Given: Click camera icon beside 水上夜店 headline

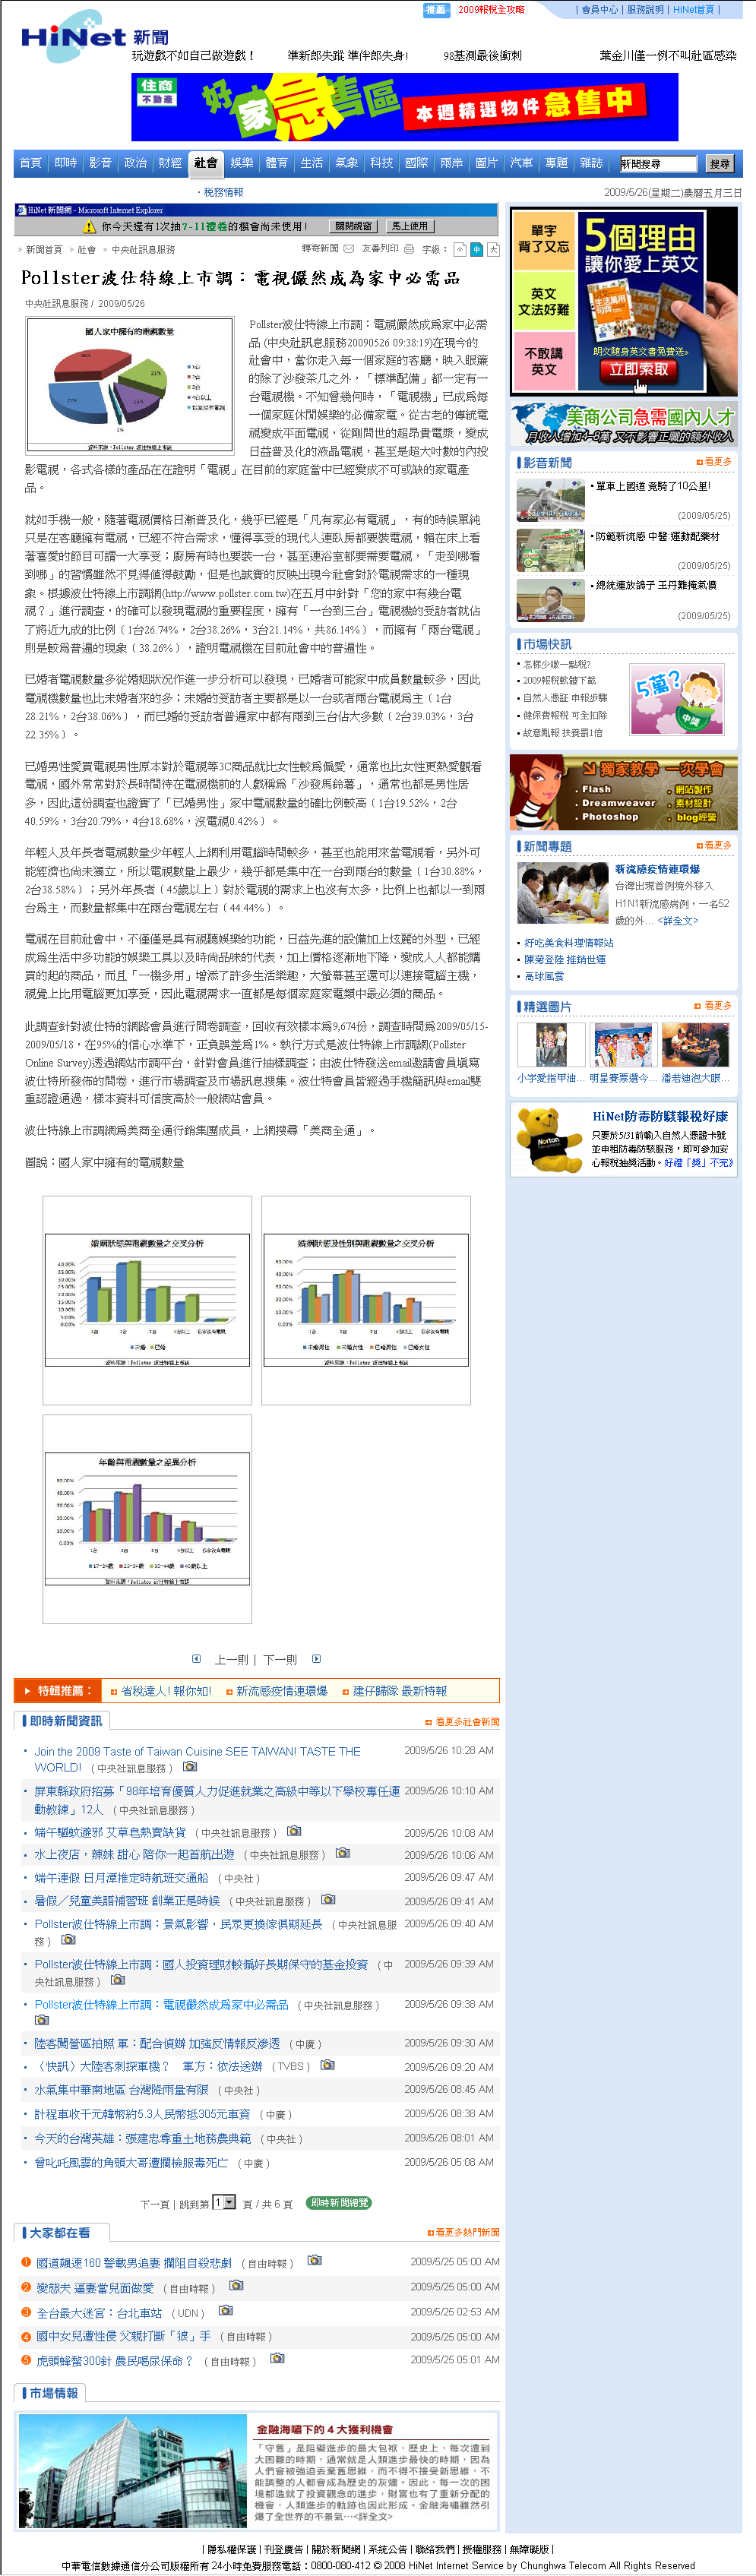Looking at the screenshot, I should tap(342, 1853).
